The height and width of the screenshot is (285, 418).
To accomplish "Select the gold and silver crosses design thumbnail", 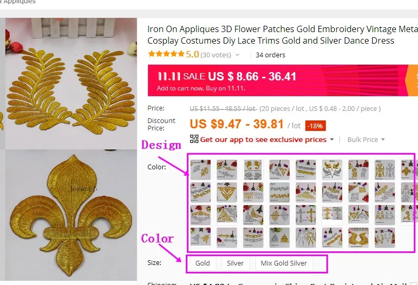I will tap(306, 215).
